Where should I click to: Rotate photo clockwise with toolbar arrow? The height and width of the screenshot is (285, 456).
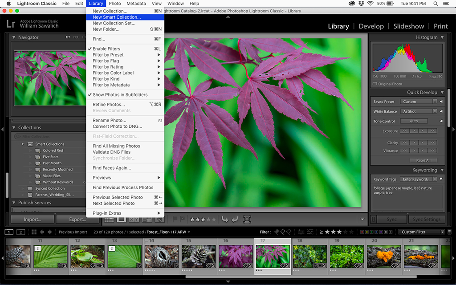pos(235,219)
